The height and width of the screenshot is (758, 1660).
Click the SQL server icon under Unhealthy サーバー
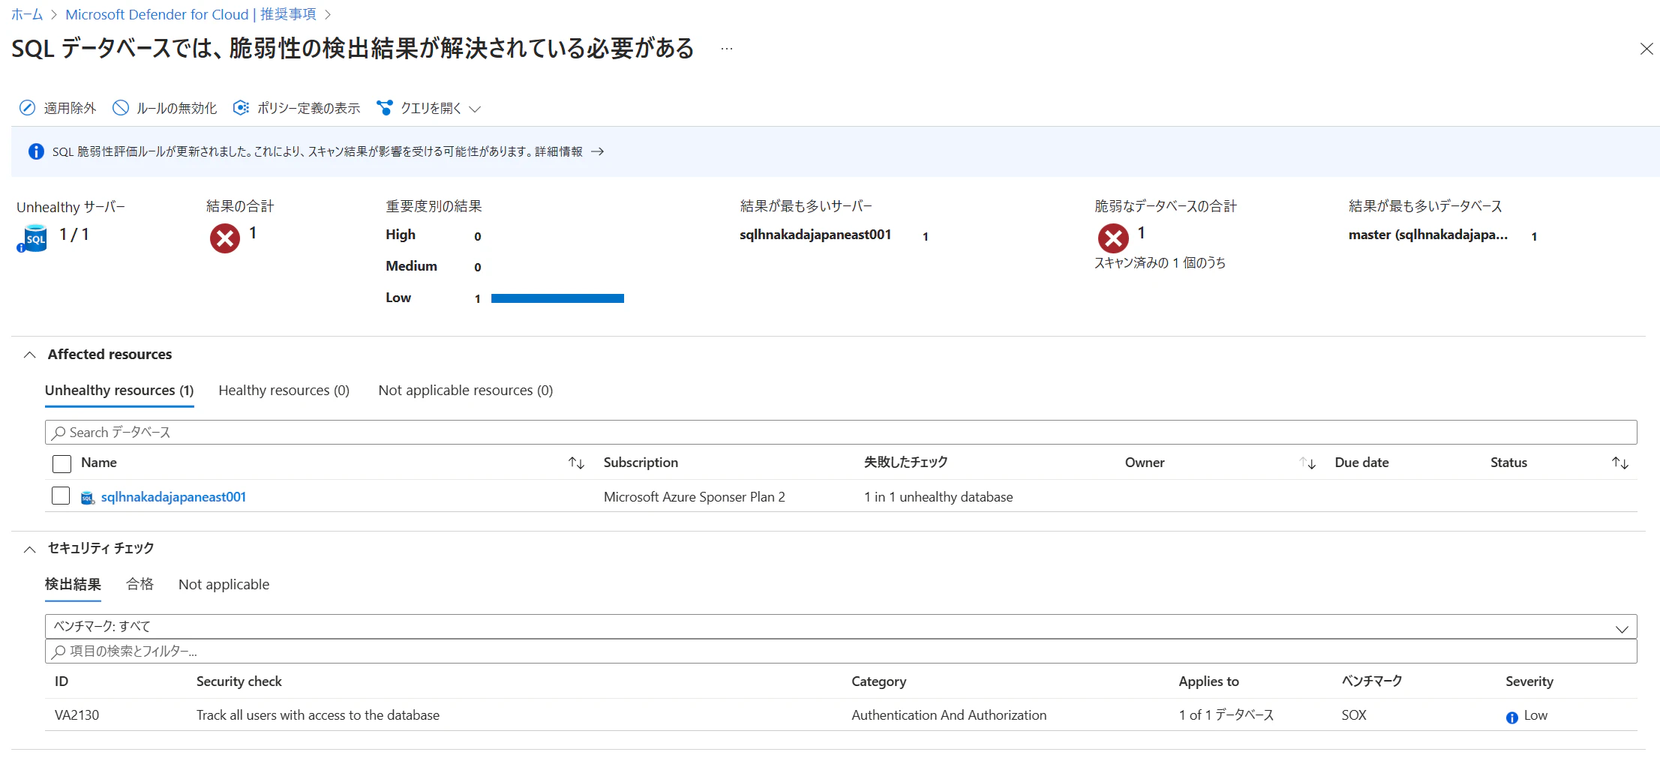32,238
